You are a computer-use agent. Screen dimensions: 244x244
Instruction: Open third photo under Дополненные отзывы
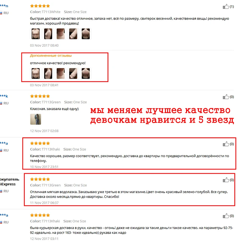click(60, 74)
